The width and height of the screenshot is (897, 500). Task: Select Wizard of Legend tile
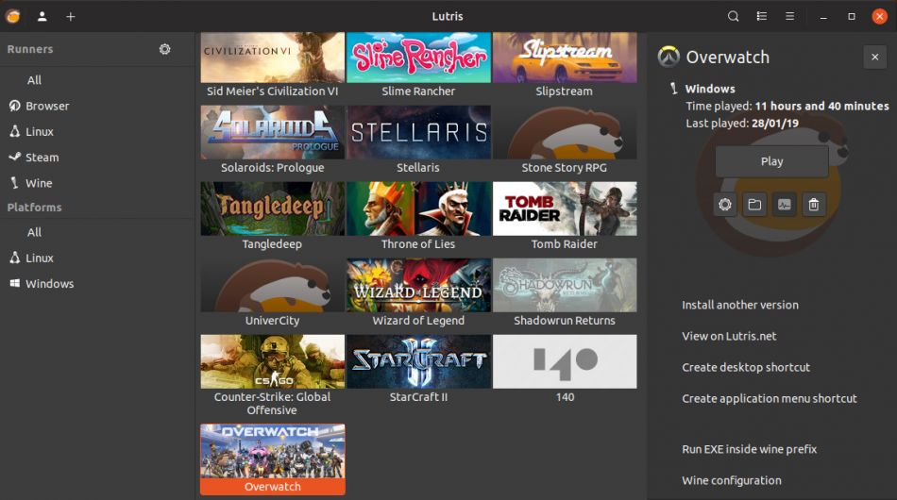pos(418,293)
